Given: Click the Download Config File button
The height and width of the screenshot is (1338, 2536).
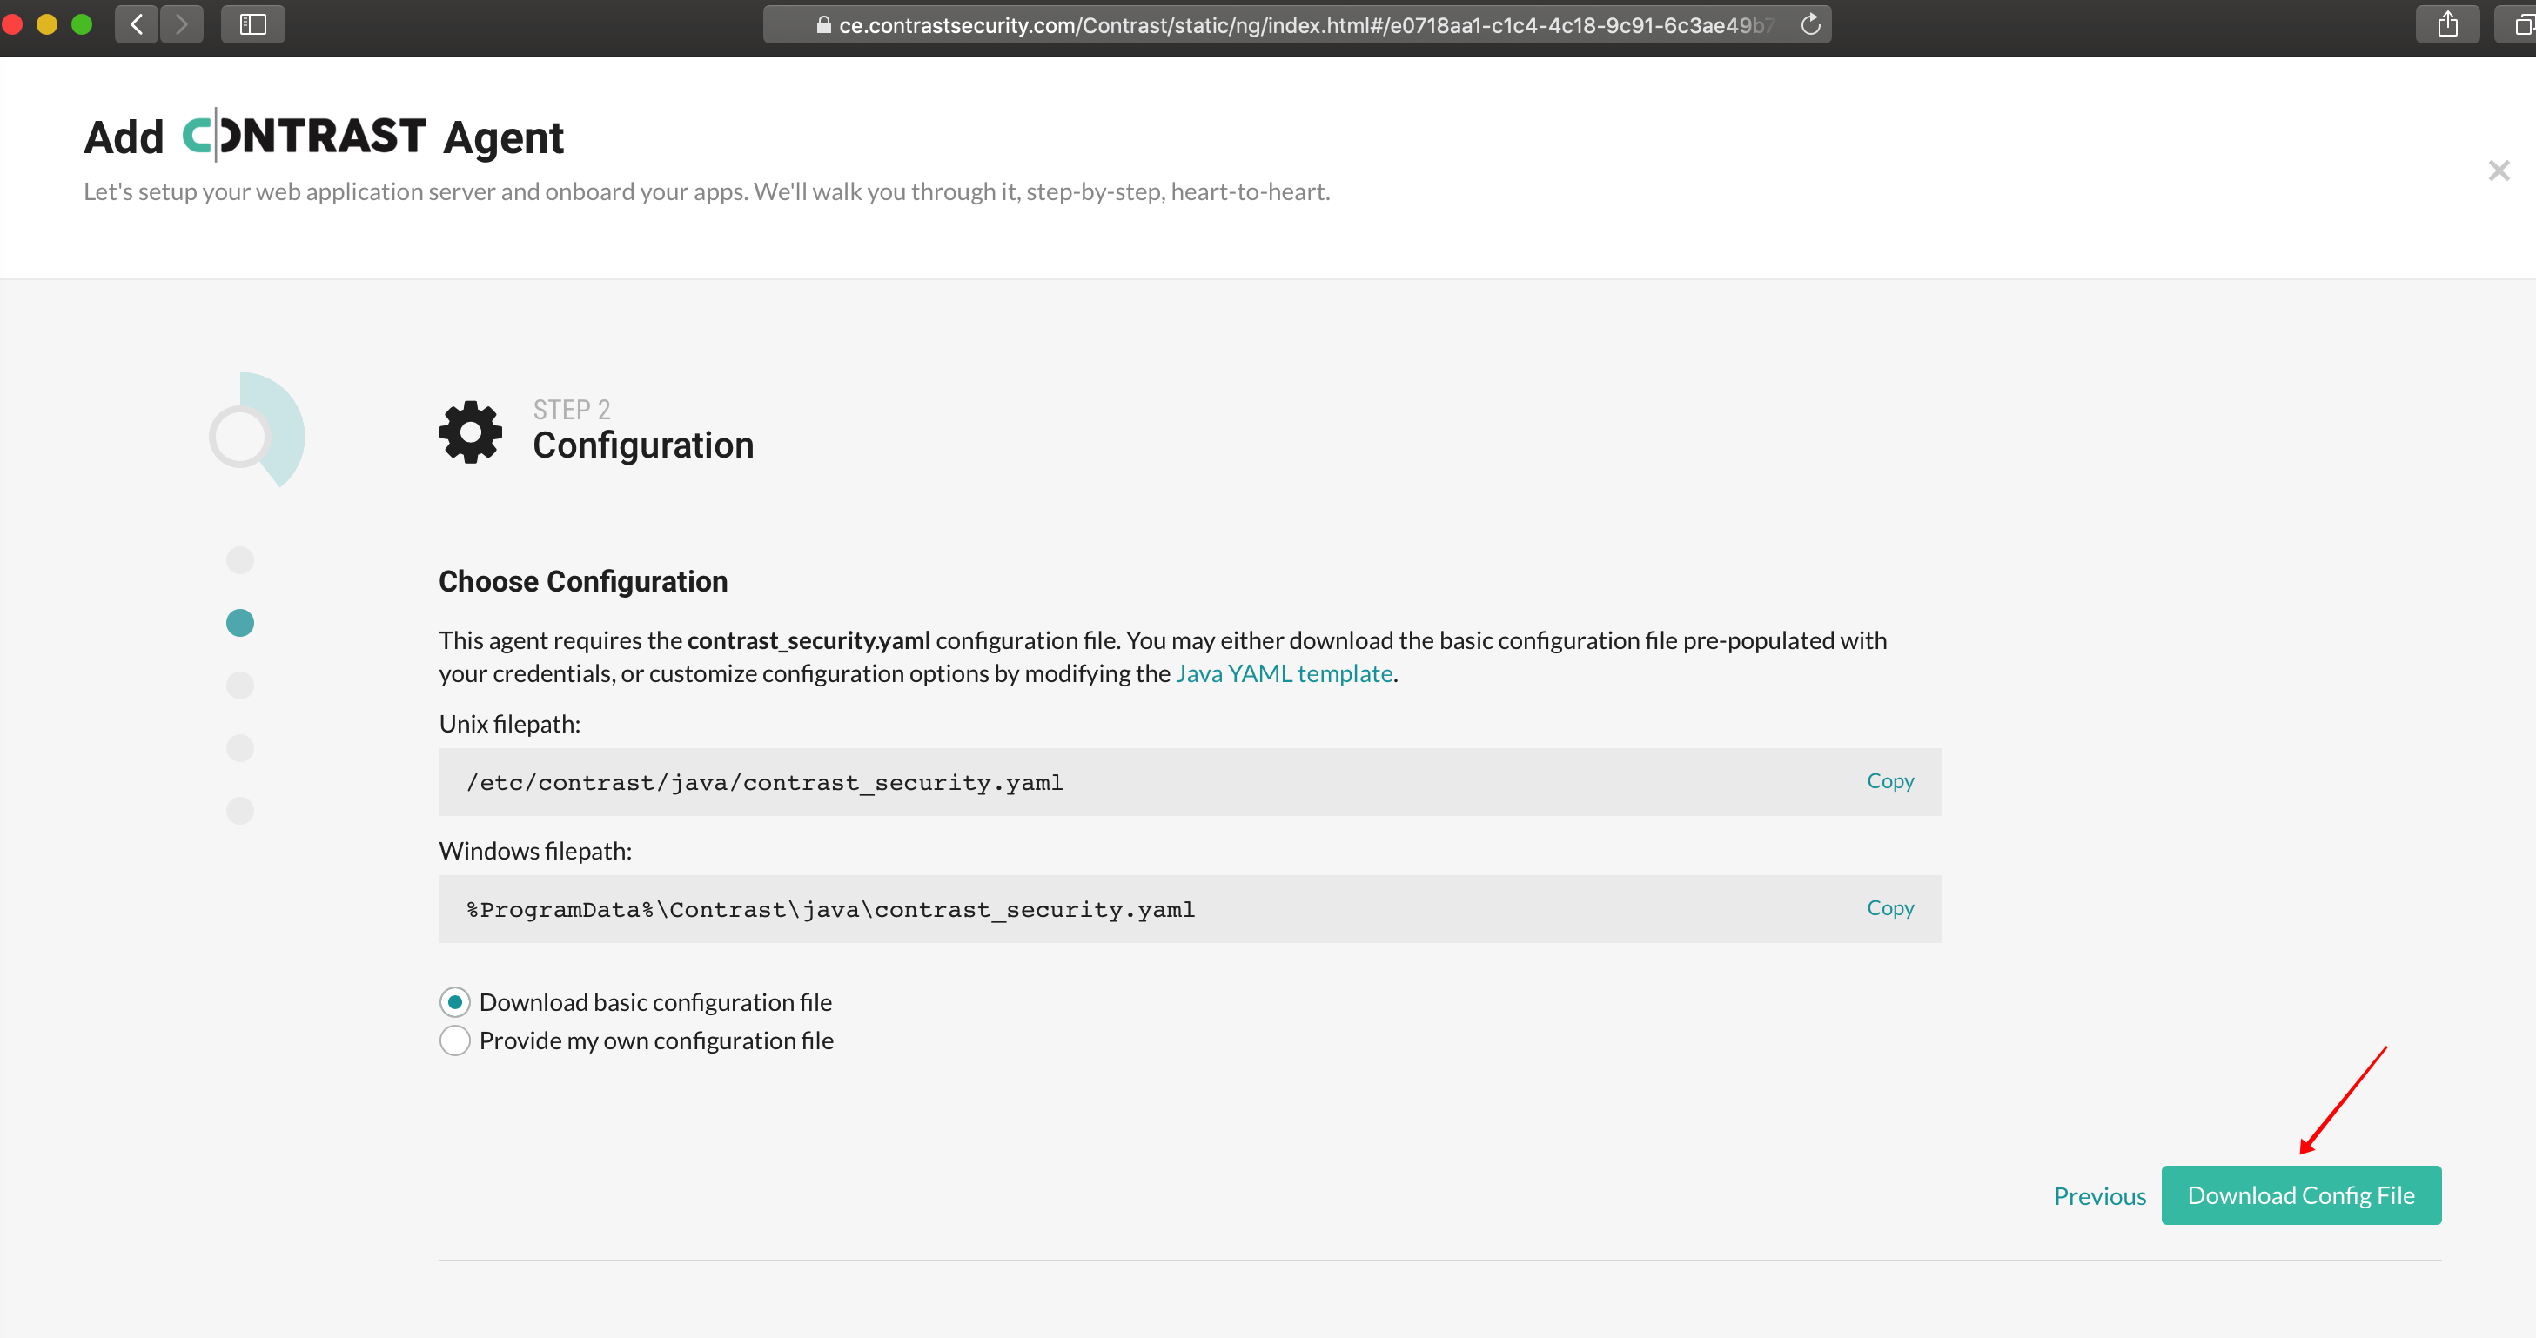Looking at the screenshot, I should coord(2301,1194).
